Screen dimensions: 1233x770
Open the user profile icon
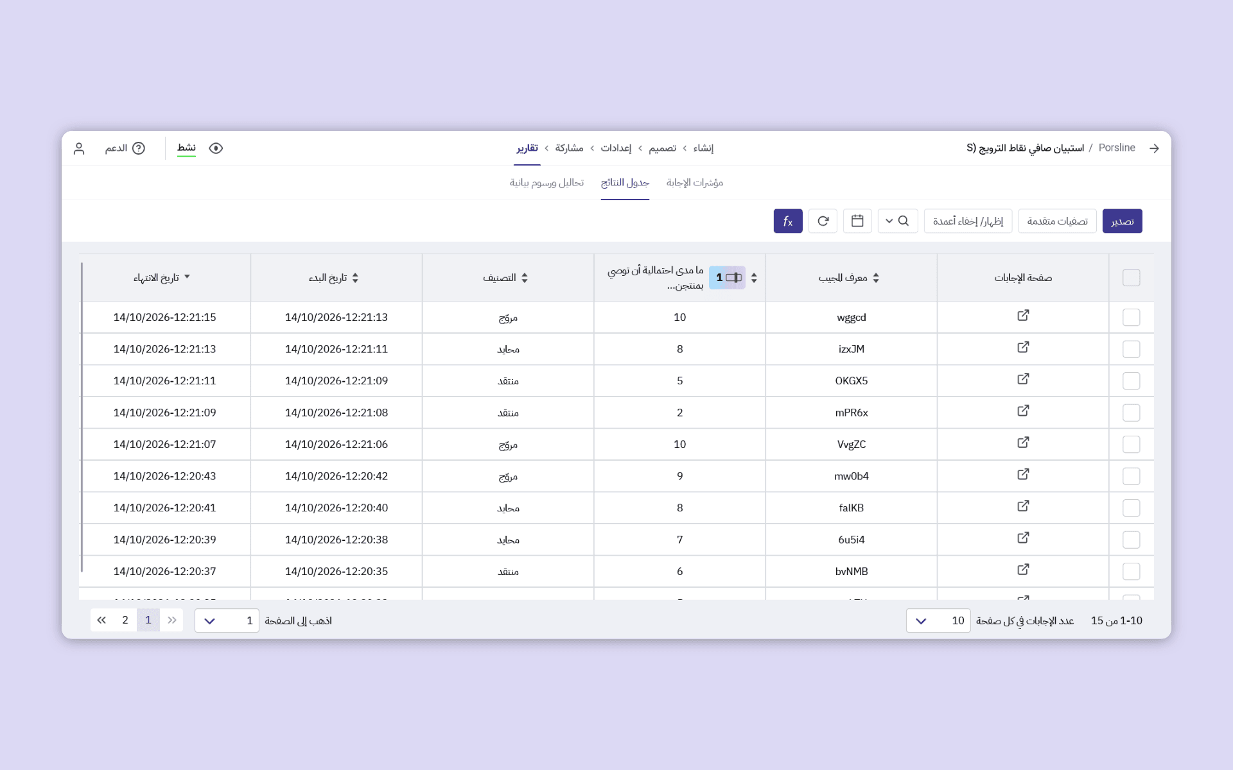79,148
